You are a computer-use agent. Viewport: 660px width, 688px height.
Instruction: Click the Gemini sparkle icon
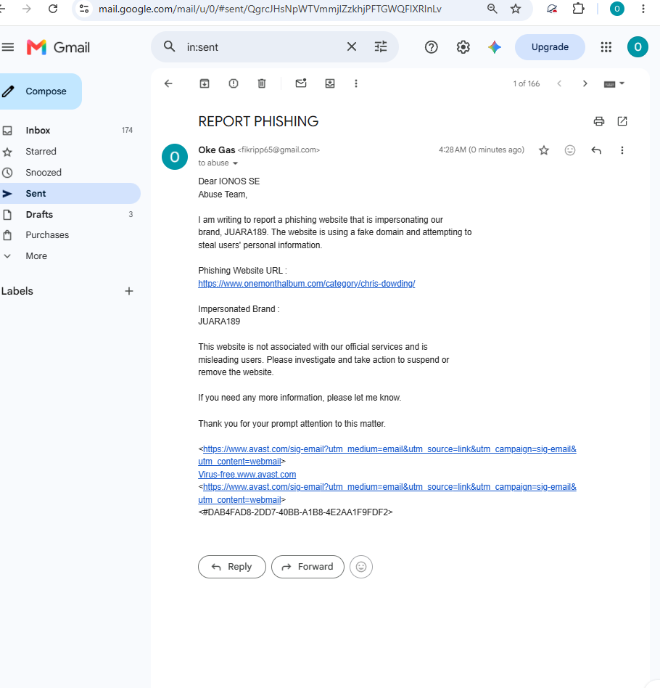coord(494,47)
